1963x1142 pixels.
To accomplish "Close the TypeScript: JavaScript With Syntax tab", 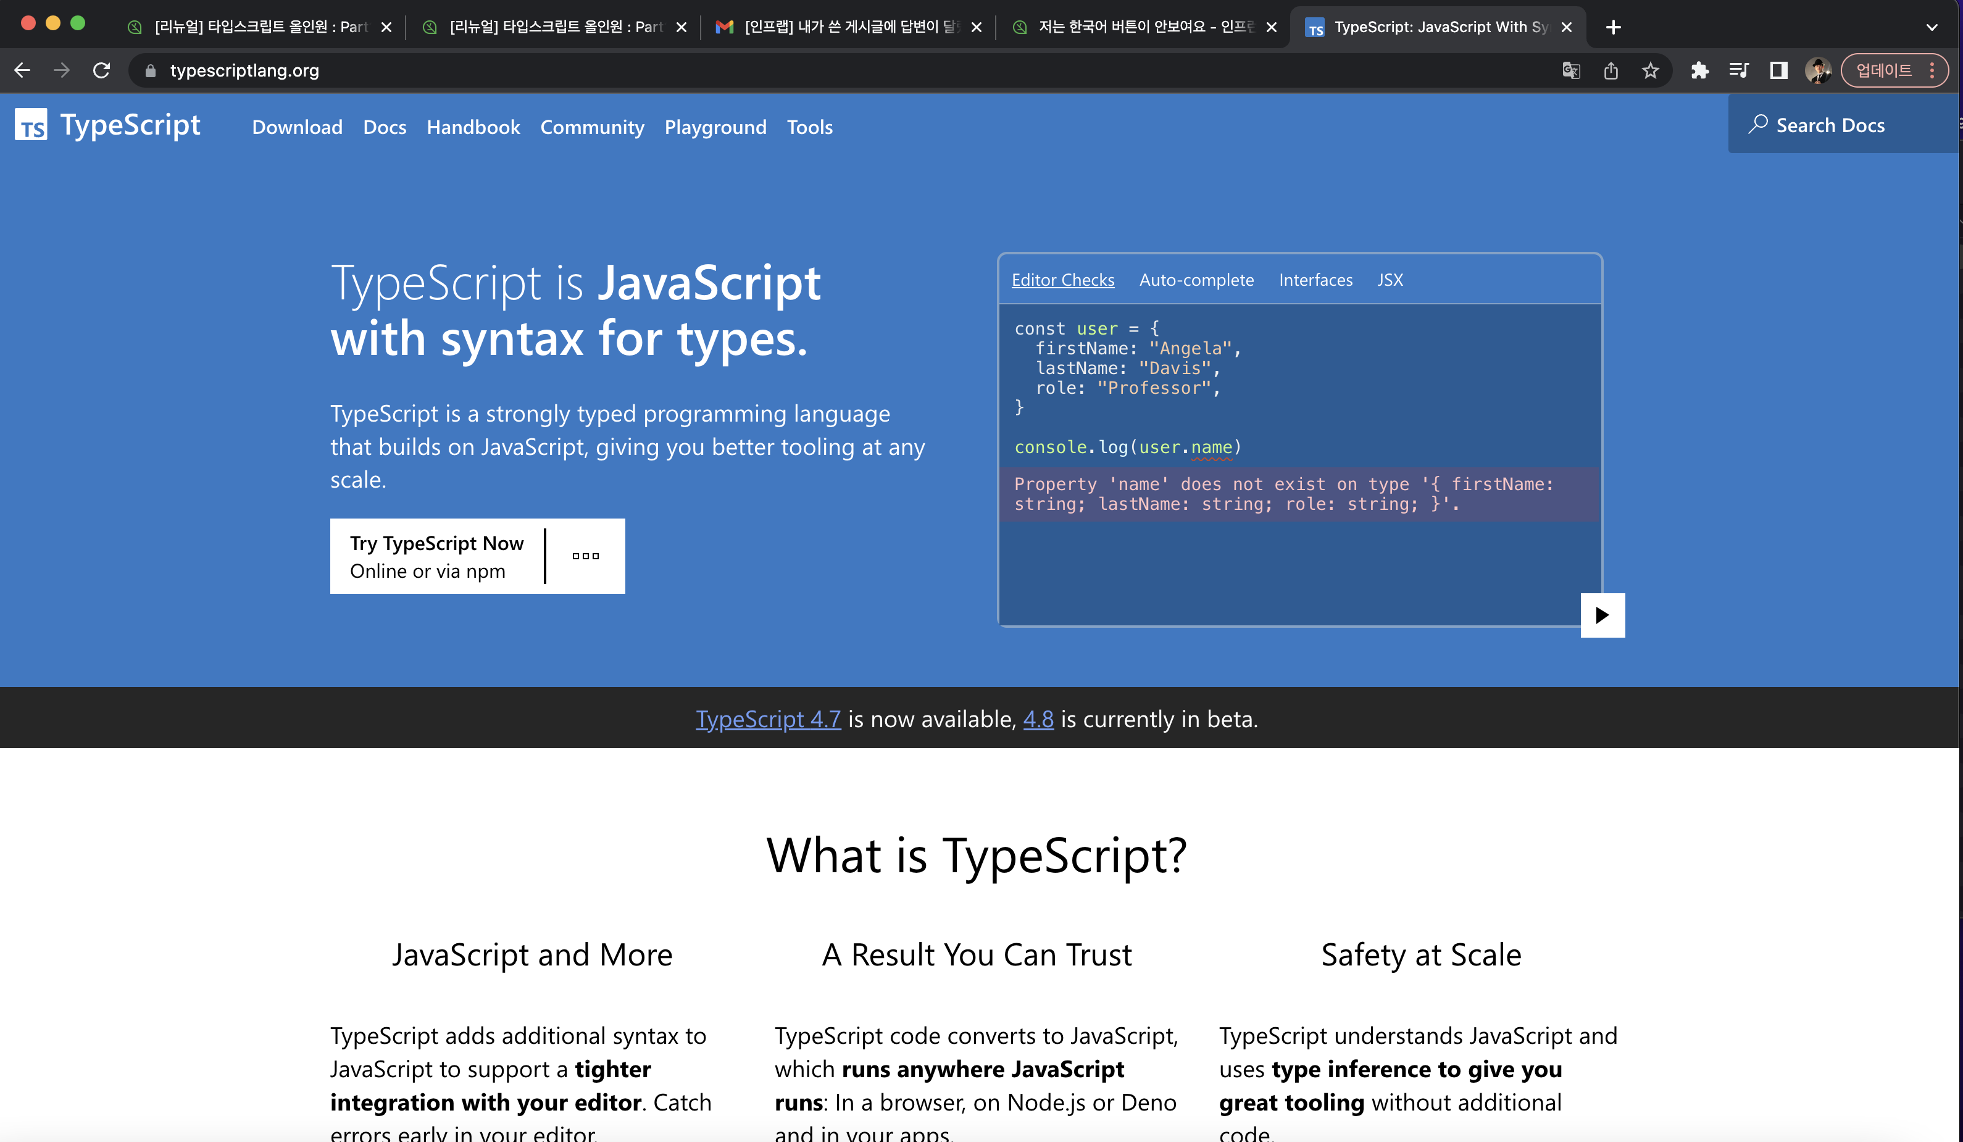I will (1567, 27).
